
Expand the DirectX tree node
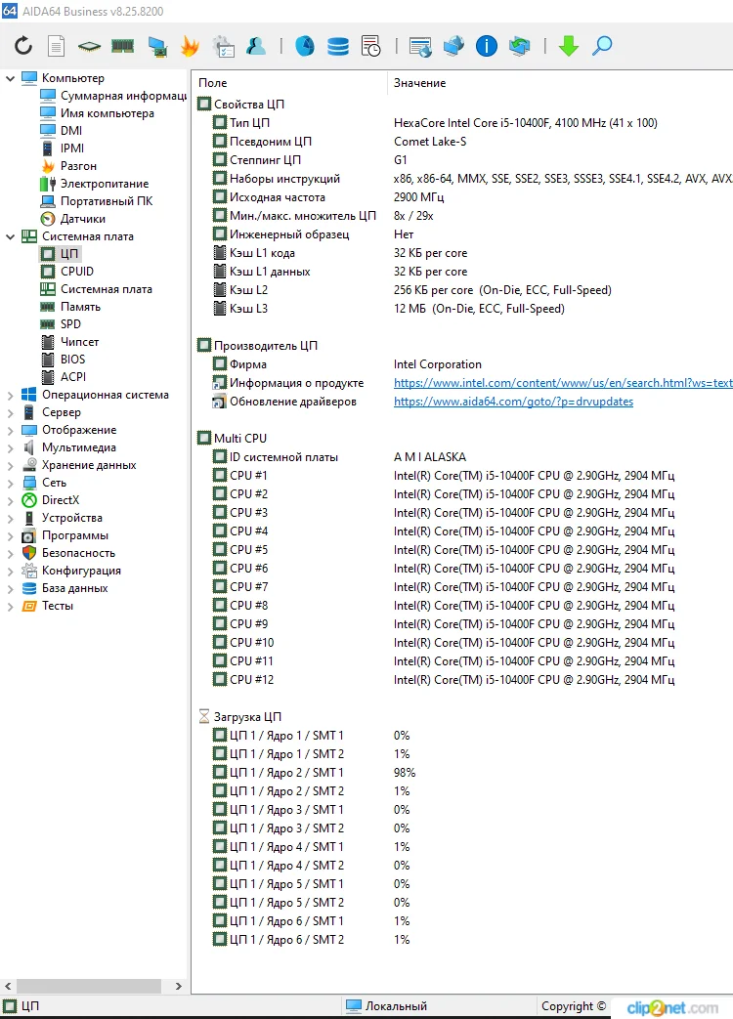(10, 500)
